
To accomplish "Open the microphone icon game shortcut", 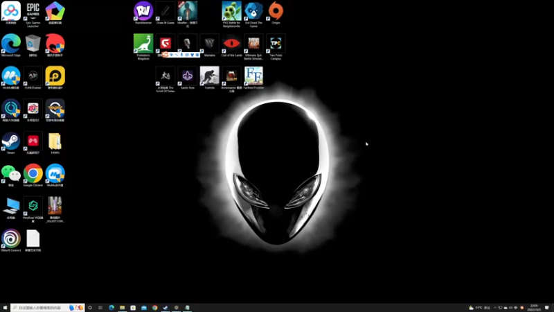I will [187, 43].
